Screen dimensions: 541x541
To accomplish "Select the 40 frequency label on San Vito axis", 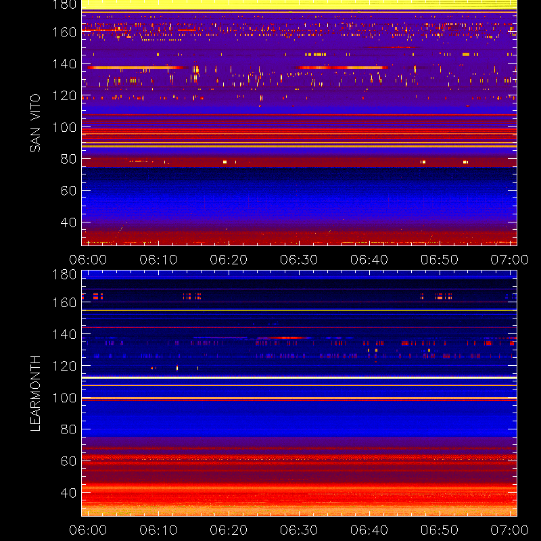I will tap(68, 222).
